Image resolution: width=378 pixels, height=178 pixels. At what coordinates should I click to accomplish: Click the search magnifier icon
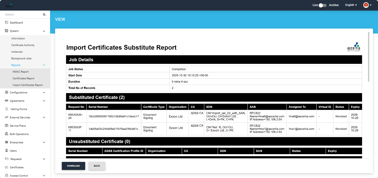click(44, 14)
